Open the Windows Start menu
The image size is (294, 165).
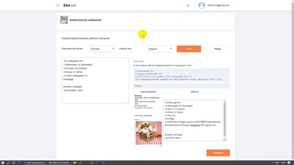tap(3, 163)
